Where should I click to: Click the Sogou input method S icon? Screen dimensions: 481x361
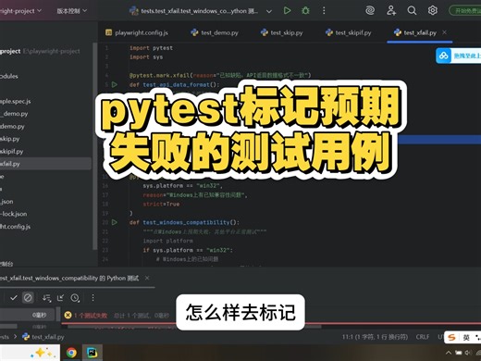click(x=452, y=338)
